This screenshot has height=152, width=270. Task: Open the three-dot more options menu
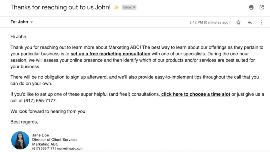click(261, 22)
